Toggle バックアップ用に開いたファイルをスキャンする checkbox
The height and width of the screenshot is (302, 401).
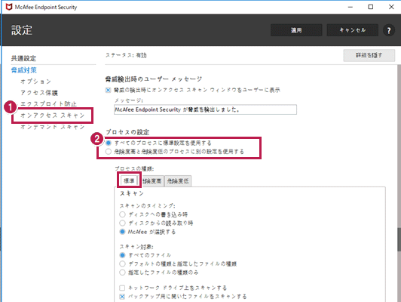click(x=122, y=297)
